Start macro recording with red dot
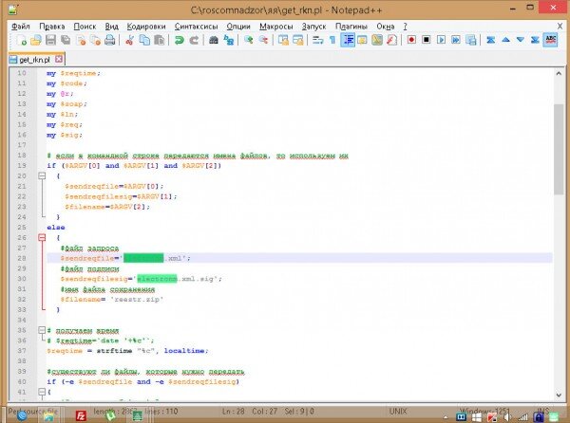The width and height of the screenshot is (570, 423). pyautogui.click(x=411, y=40)
